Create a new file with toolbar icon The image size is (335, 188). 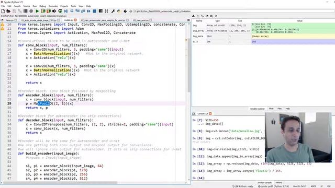point(3,11)
